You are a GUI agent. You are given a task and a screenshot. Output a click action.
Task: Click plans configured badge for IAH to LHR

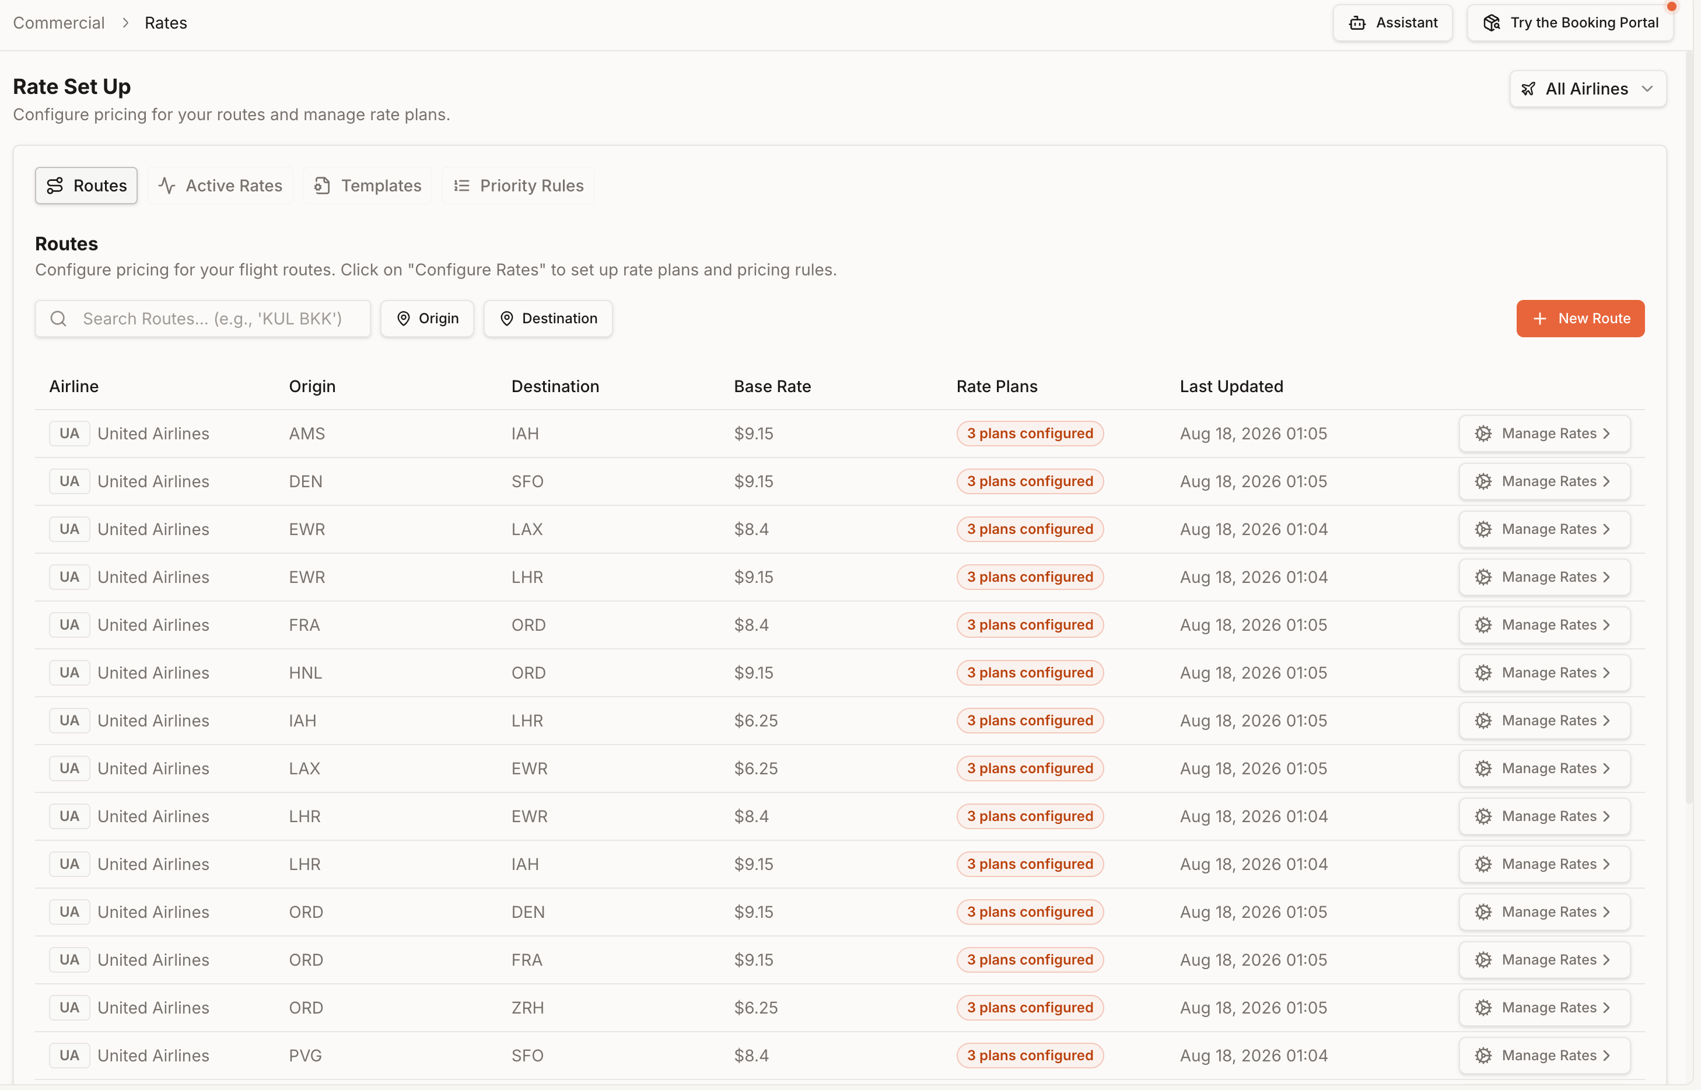(1030, 721)
